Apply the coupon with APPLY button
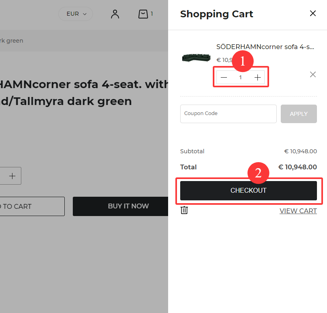This screenshot has height=313, width=327. tap(298, 114)
